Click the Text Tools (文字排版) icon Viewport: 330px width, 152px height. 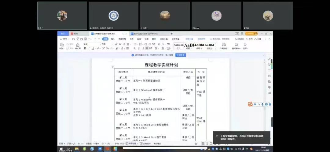(224, 46)
